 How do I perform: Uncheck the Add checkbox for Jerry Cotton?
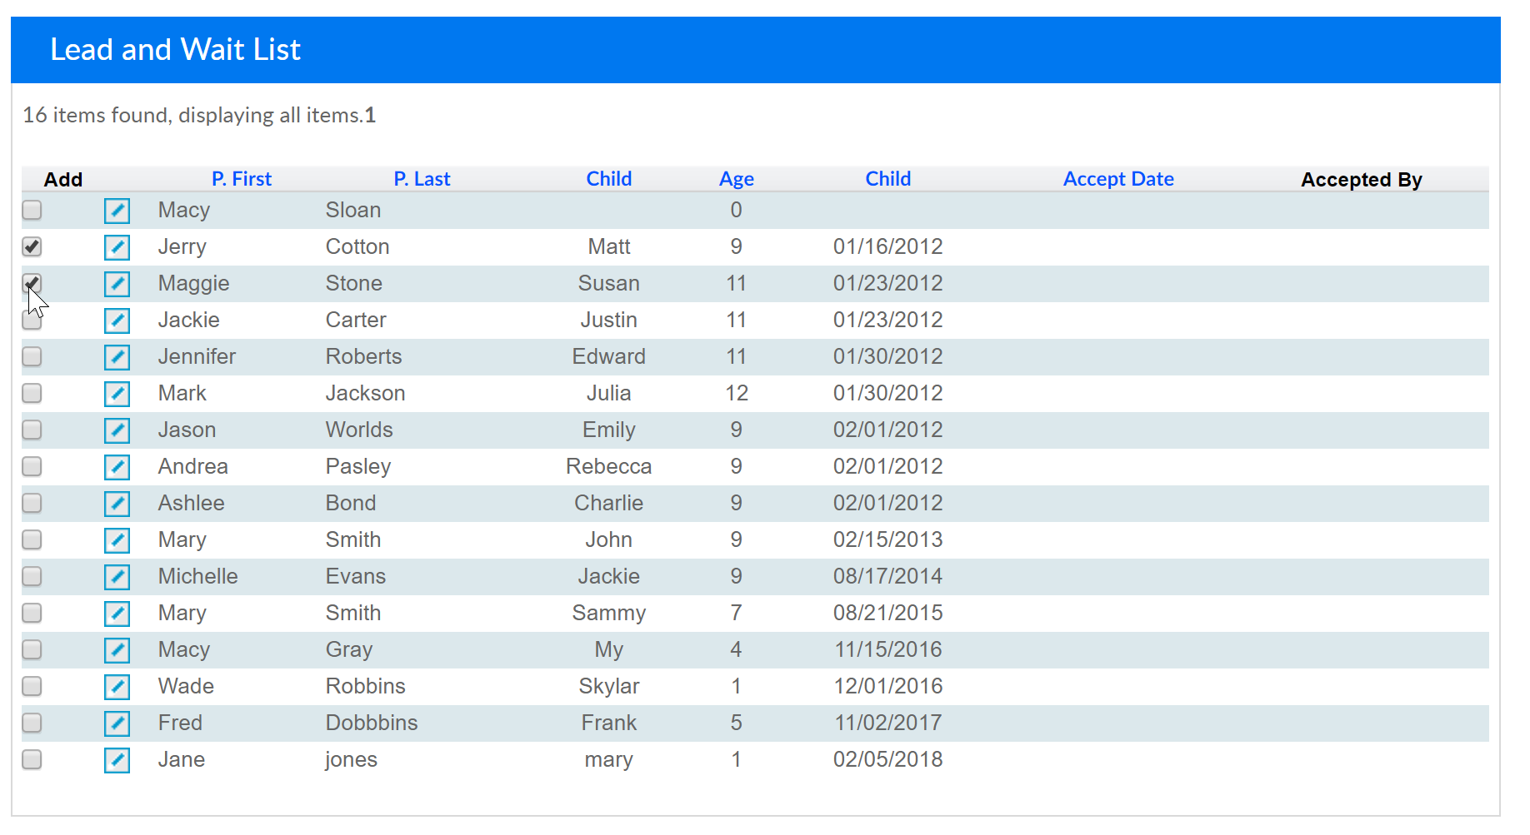[32, 246]
